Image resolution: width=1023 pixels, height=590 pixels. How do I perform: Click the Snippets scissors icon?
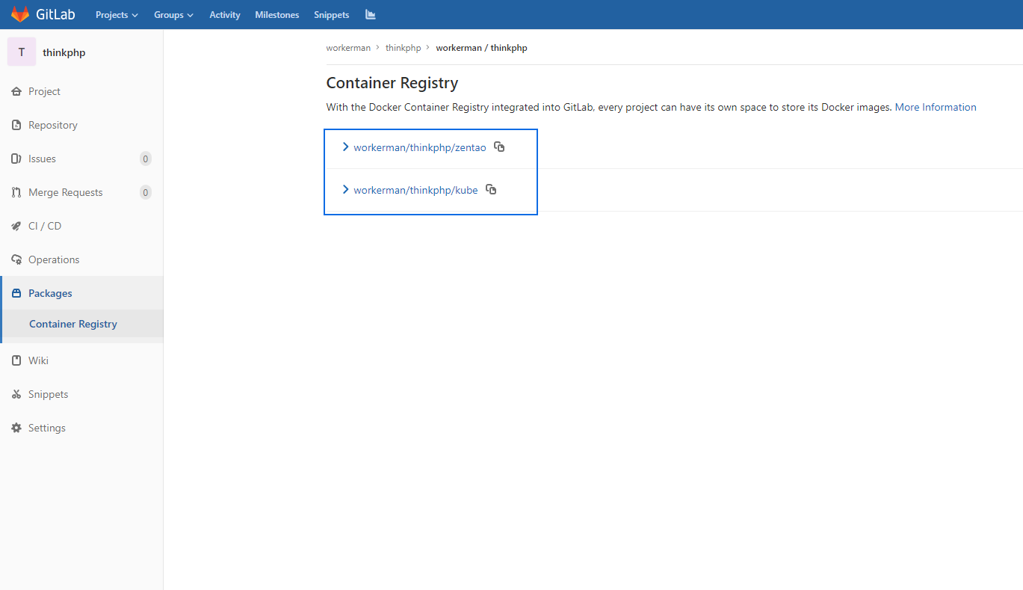pos(16,394)
